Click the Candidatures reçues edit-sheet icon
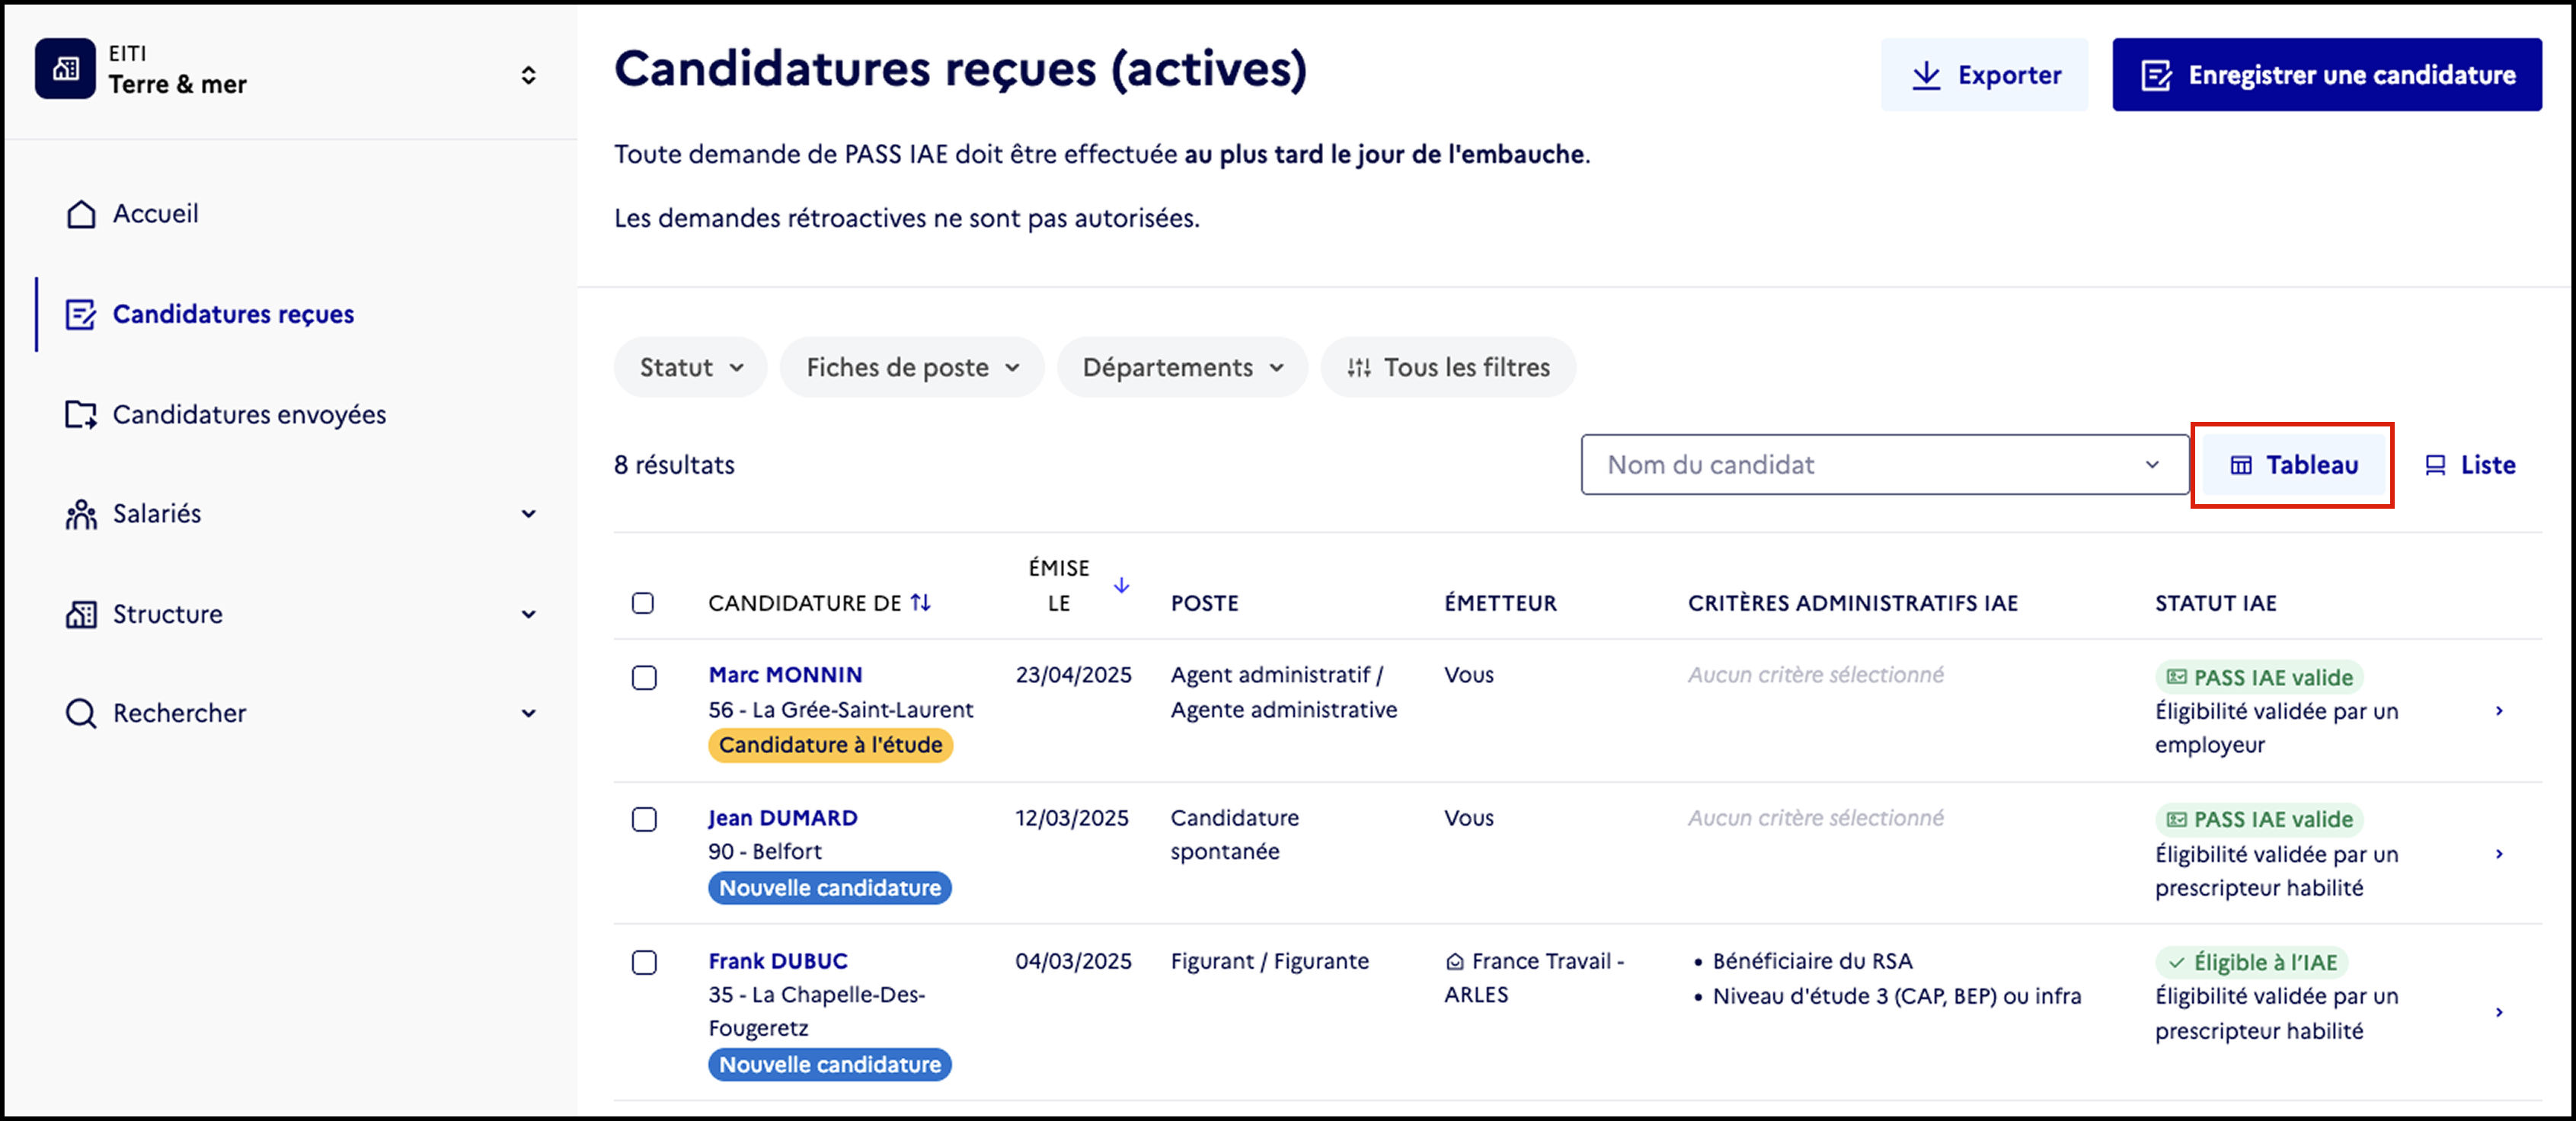 point(81,314)
